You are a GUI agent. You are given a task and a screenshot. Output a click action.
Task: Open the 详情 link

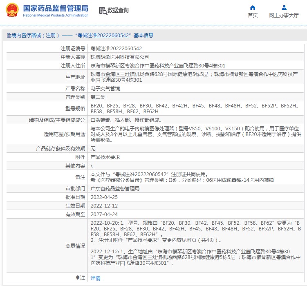95,278
